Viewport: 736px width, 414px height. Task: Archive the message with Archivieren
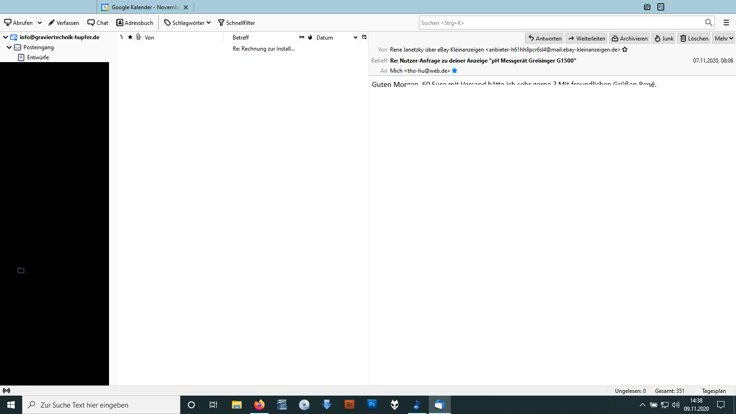pyautogui.click(x=629, y=38)
